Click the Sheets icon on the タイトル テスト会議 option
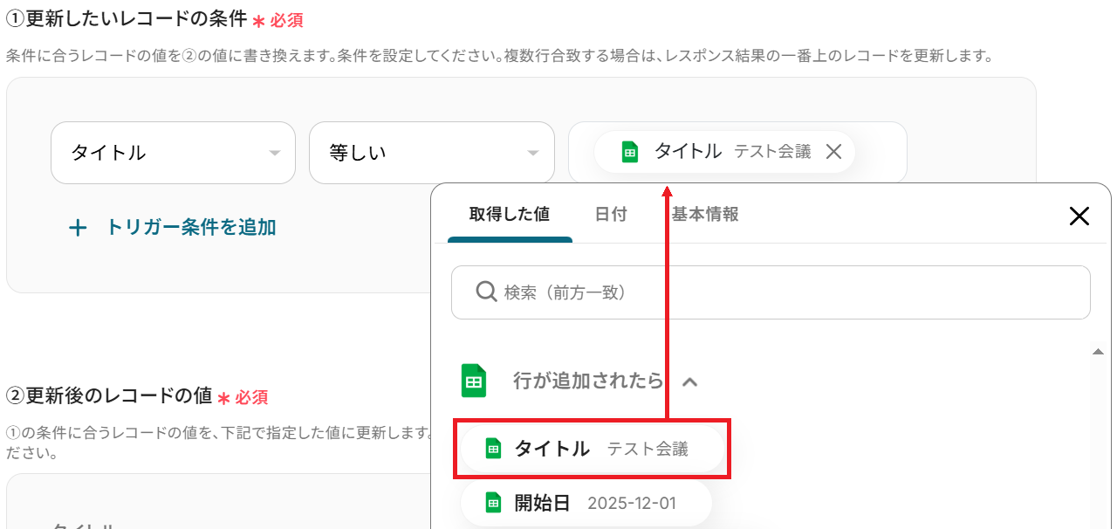The height and width of the screenshot is (529, 1117). click(493, 450)
